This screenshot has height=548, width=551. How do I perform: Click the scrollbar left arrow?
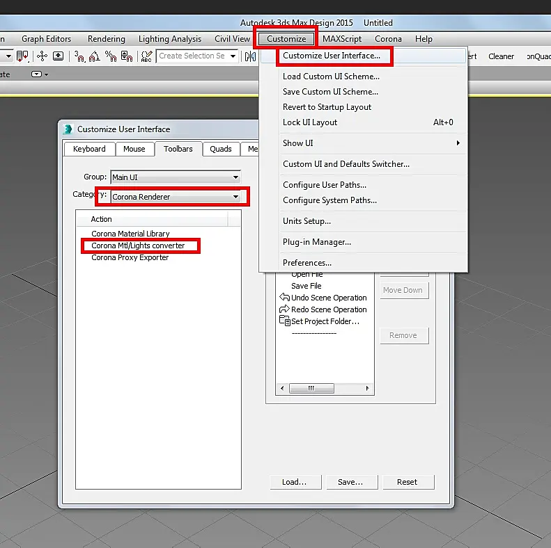(282, 388)
